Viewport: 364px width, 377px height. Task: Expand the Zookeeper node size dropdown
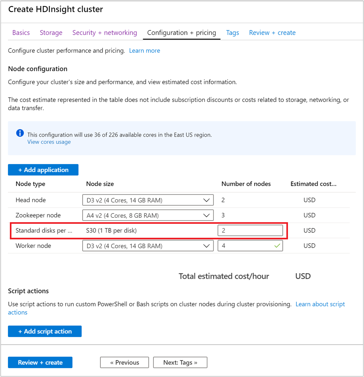coord(148,216)
